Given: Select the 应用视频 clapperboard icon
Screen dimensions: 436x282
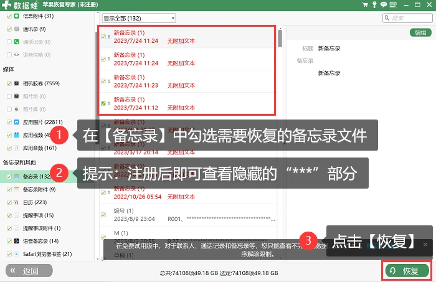Looking at the screenshot, I should coord(17,135).
